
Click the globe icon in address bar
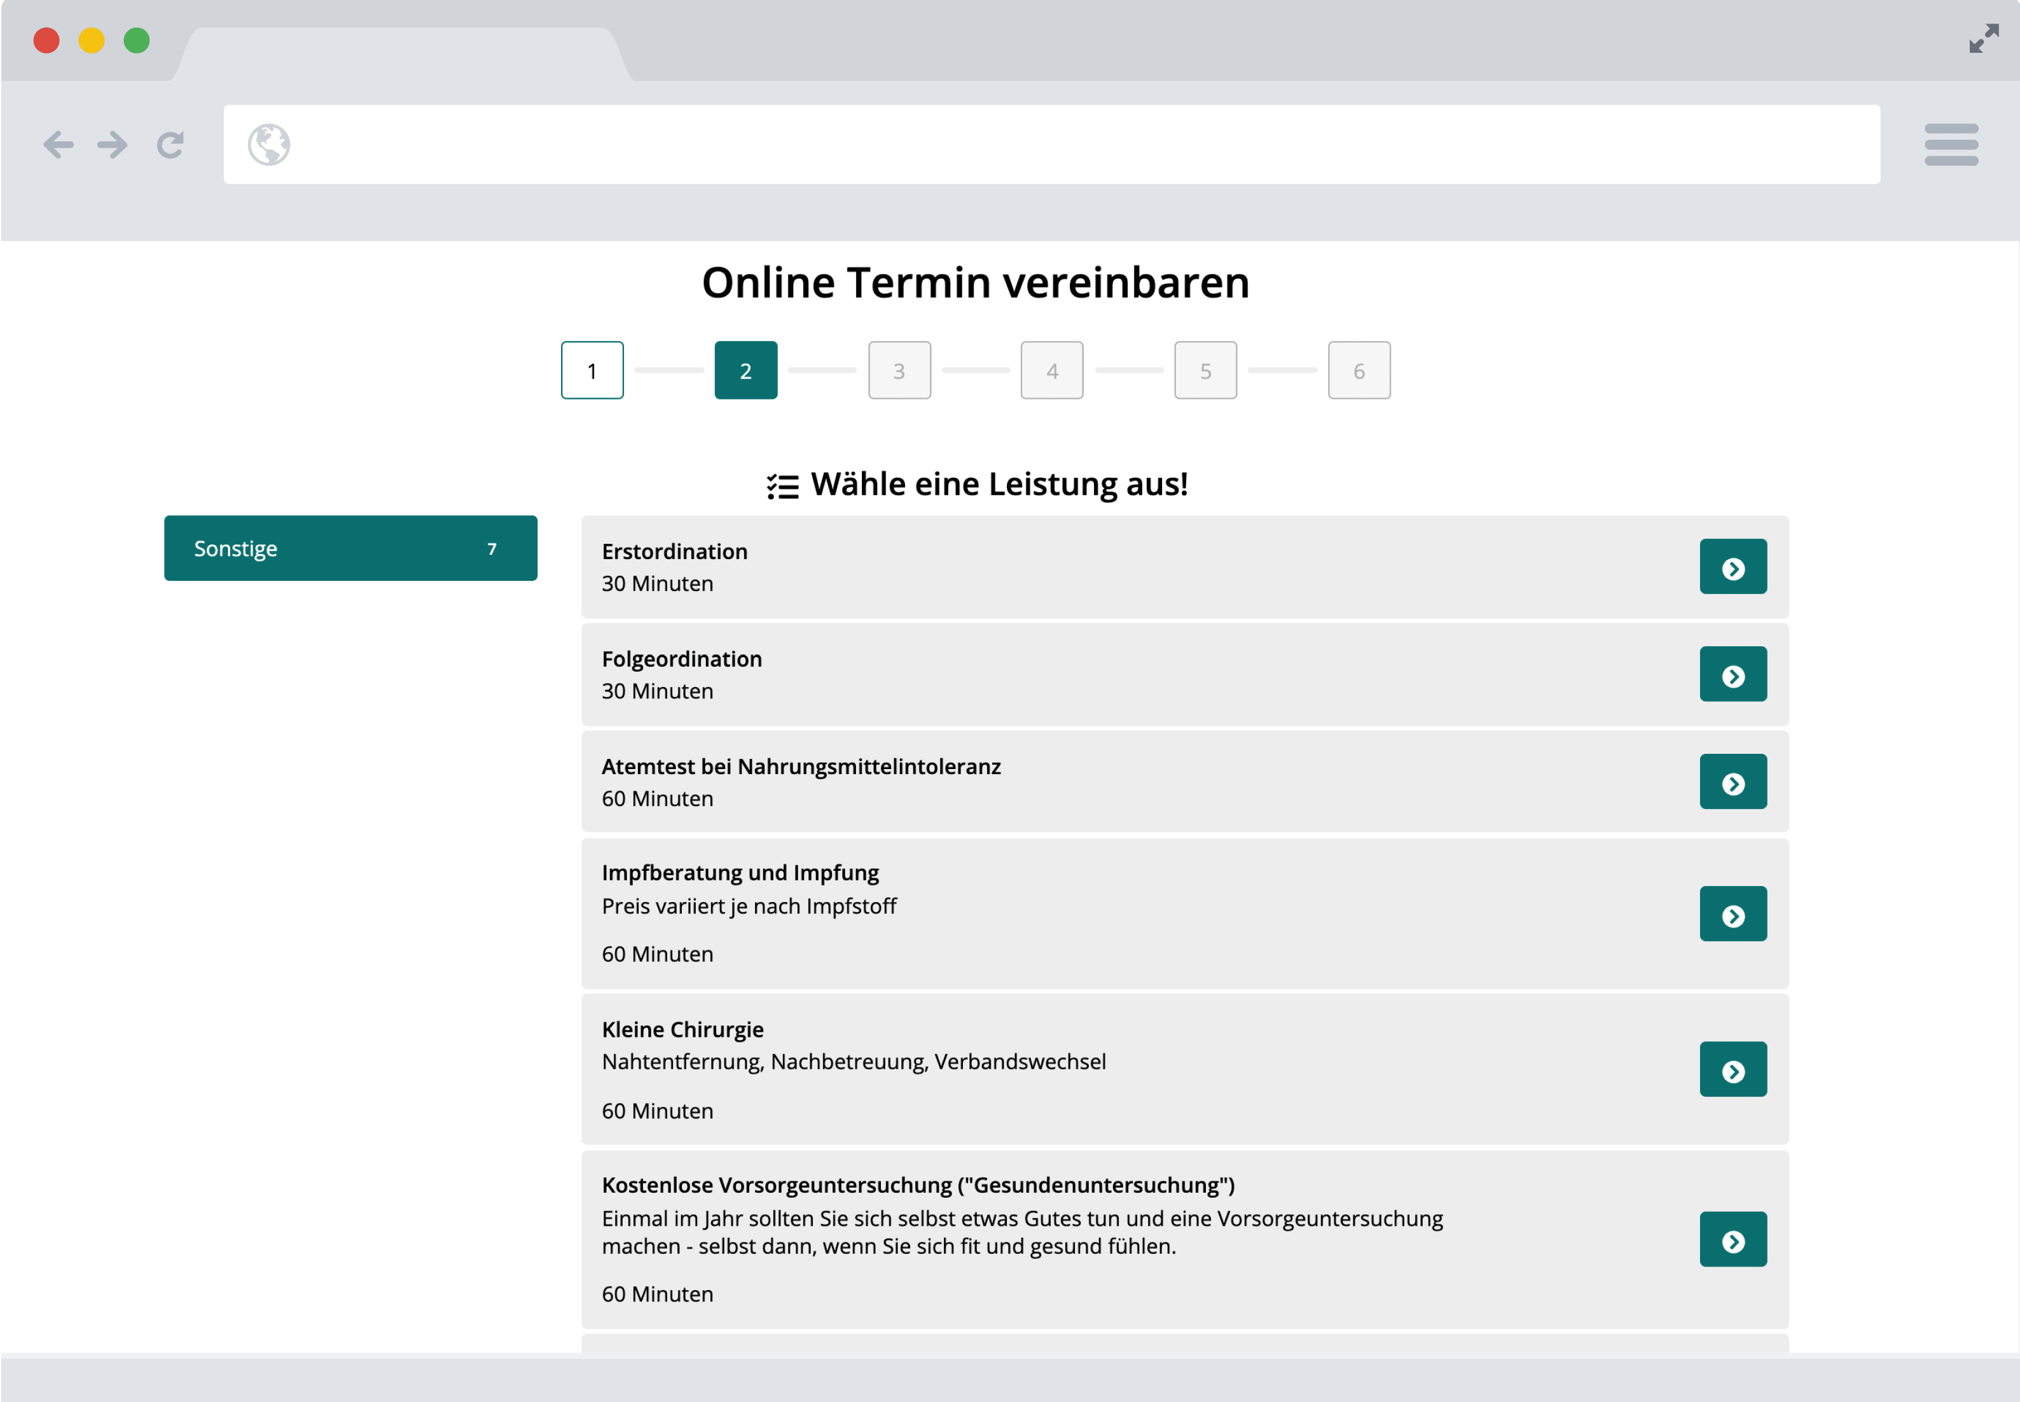pos(269,144)
